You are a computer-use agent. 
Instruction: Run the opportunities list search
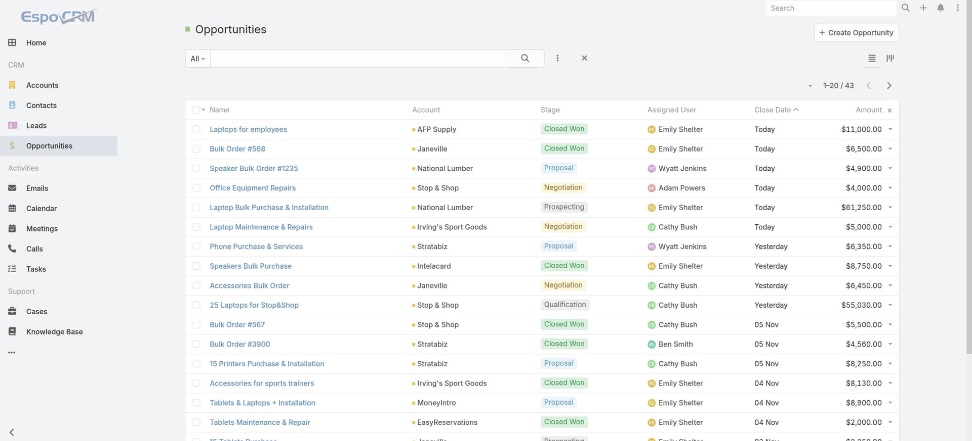pyautogui.click(x=525, y=59)
